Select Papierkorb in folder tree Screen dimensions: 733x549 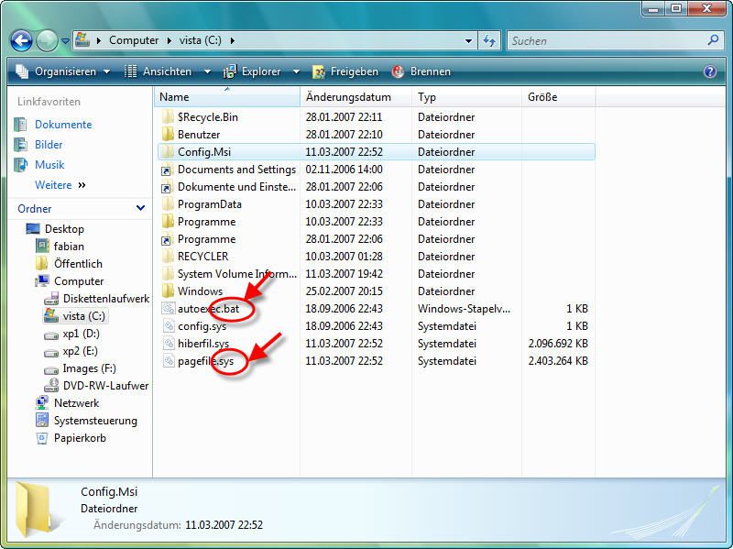click(x=80, y=438)
